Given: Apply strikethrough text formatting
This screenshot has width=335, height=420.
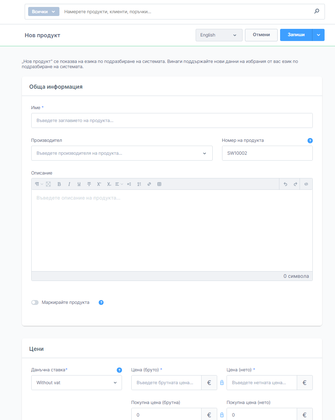Looking at the screenshot, I should pyautogui.click(x=89, y=184).
